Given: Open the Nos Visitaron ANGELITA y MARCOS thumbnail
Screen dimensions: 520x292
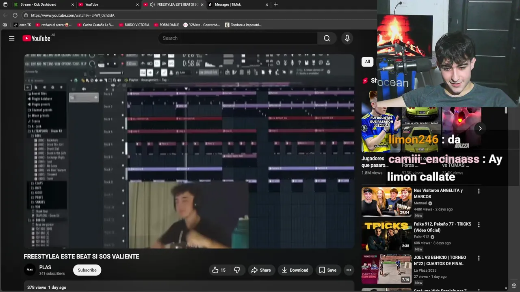Looking at the screenshot, I should (386, 202).
